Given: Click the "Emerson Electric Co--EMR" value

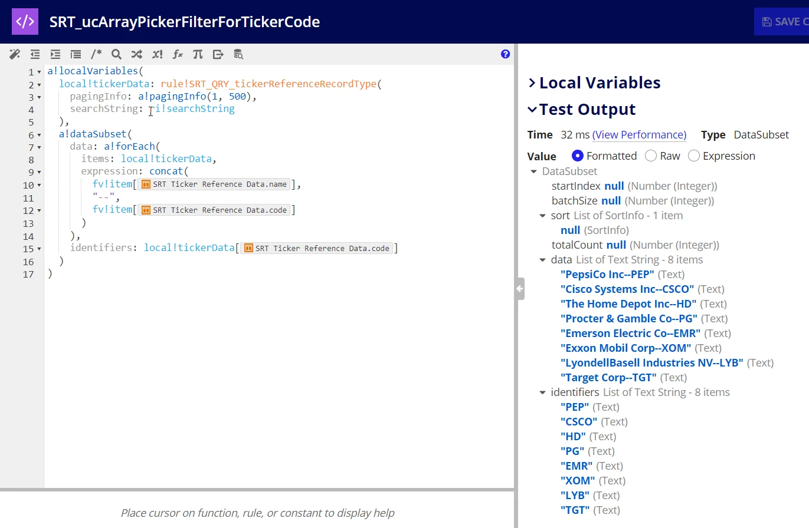Looking at the screenshot, I should [x=630, y=334].
